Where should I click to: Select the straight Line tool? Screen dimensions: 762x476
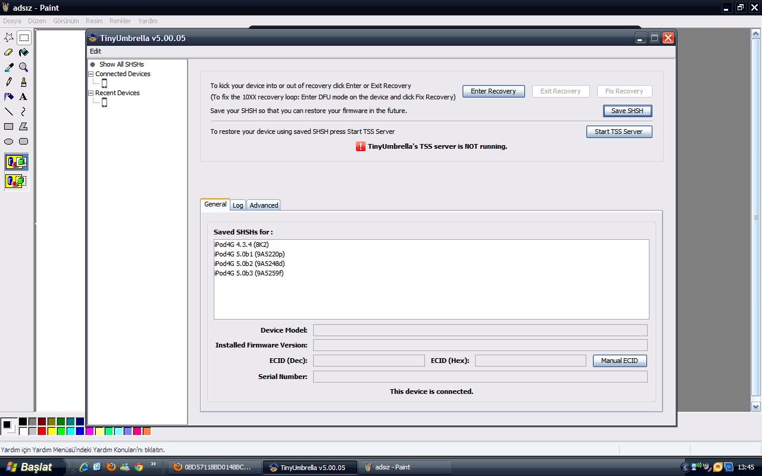tap(9, 111)
